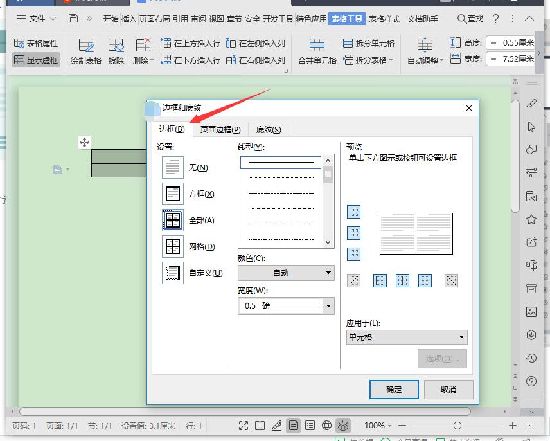Open the 文档助手 tab

(x=422, y=19)
